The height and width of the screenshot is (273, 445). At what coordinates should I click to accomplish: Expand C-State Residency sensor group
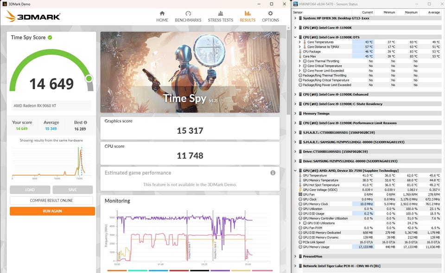tap(295, 104)
